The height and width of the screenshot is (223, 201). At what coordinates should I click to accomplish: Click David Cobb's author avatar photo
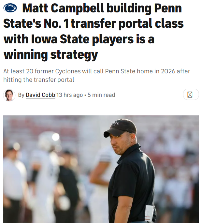coord(9,95)
